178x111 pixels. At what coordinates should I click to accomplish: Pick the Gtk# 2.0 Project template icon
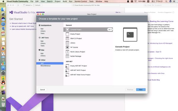click(x=67, y=38)
